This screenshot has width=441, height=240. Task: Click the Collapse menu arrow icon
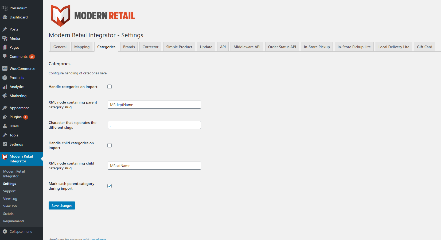[x=5, y=231]
